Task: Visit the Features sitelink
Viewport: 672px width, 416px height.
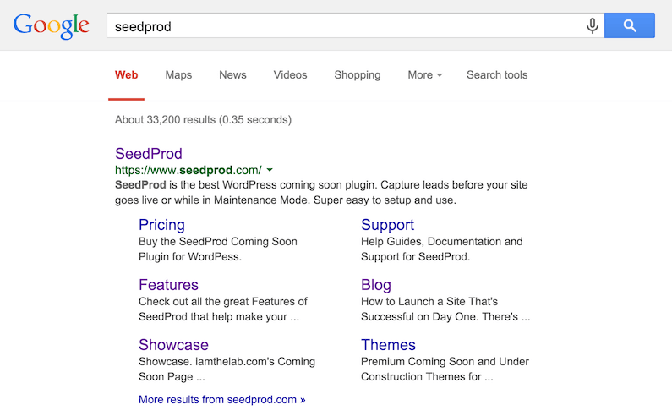Action: [168, 285]
